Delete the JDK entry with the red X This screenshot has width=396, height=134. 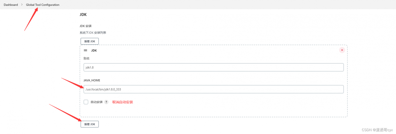click(342, 50)
